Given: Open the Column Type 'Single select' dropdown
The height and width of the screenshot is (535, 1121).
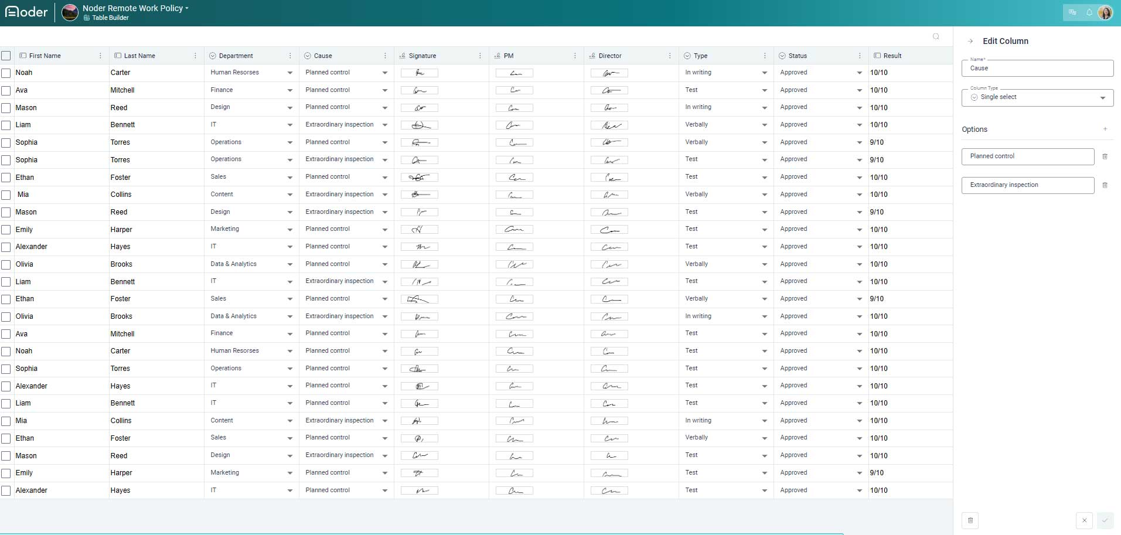Looking at the screenshot, I should (1037, 98).
